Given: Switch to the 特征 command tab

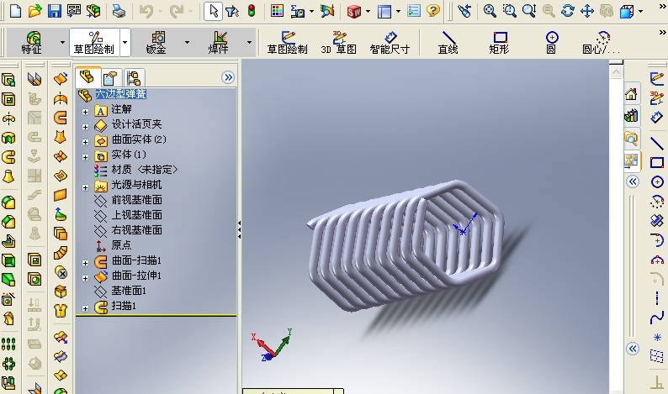Looking at the screenshot, I should tap(32, 43).
